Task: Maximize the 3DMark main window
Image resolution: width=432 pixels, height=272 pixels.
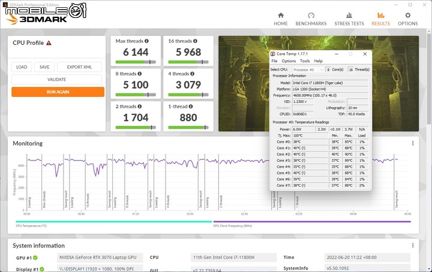Action: 410,5
